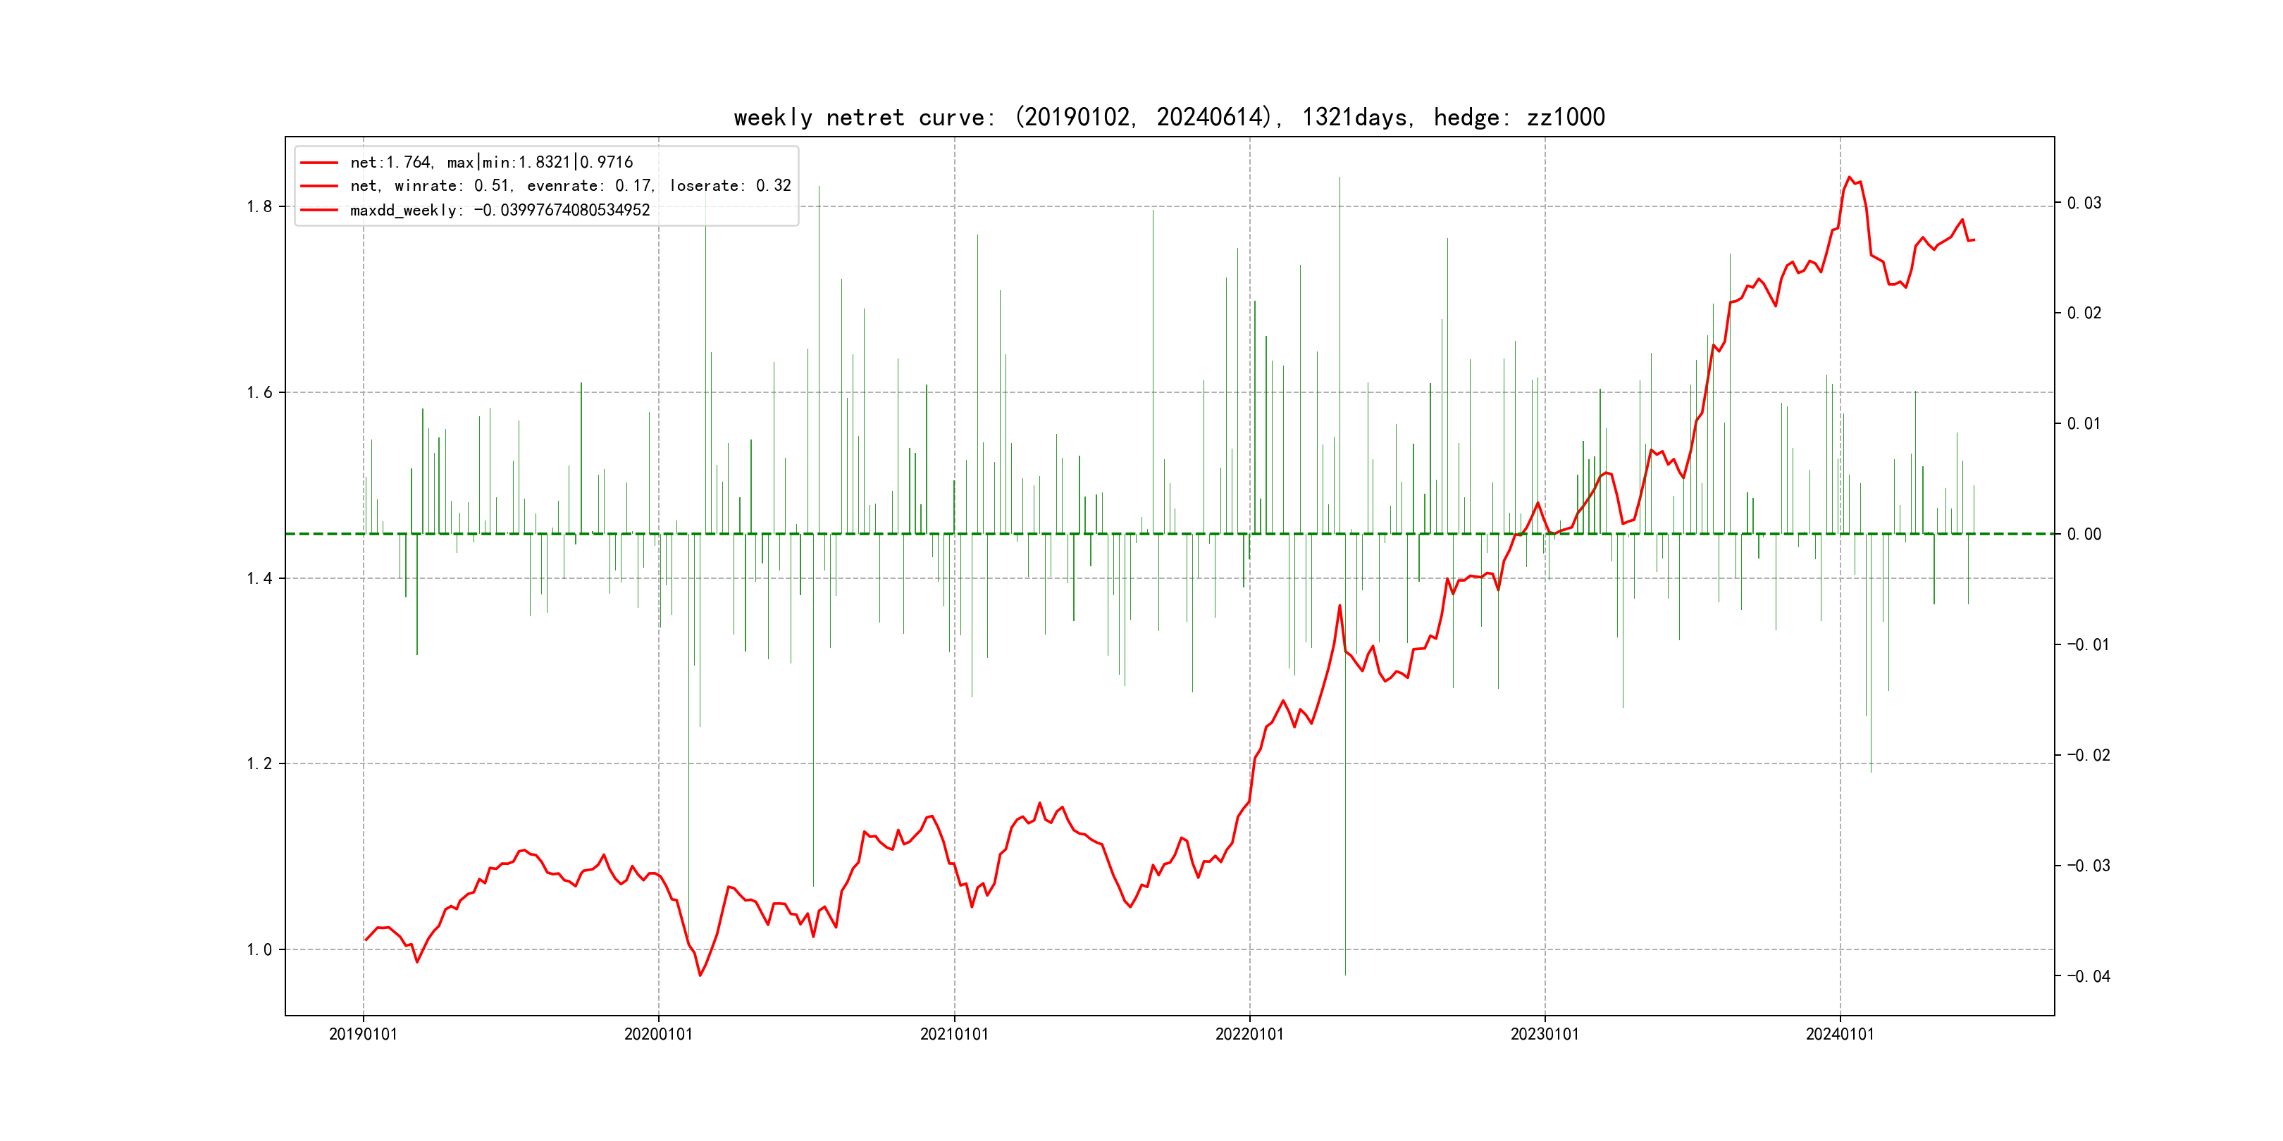Click the 1.4 left axis tick label
Screen dimensions: 2283x1141
tap(259, 578)
